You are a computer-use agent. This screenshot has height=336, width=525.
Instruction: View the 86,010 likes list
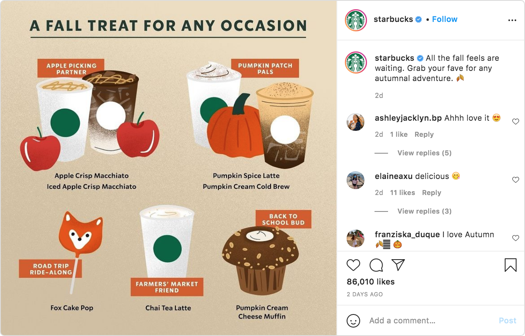(x=369, y=281)
